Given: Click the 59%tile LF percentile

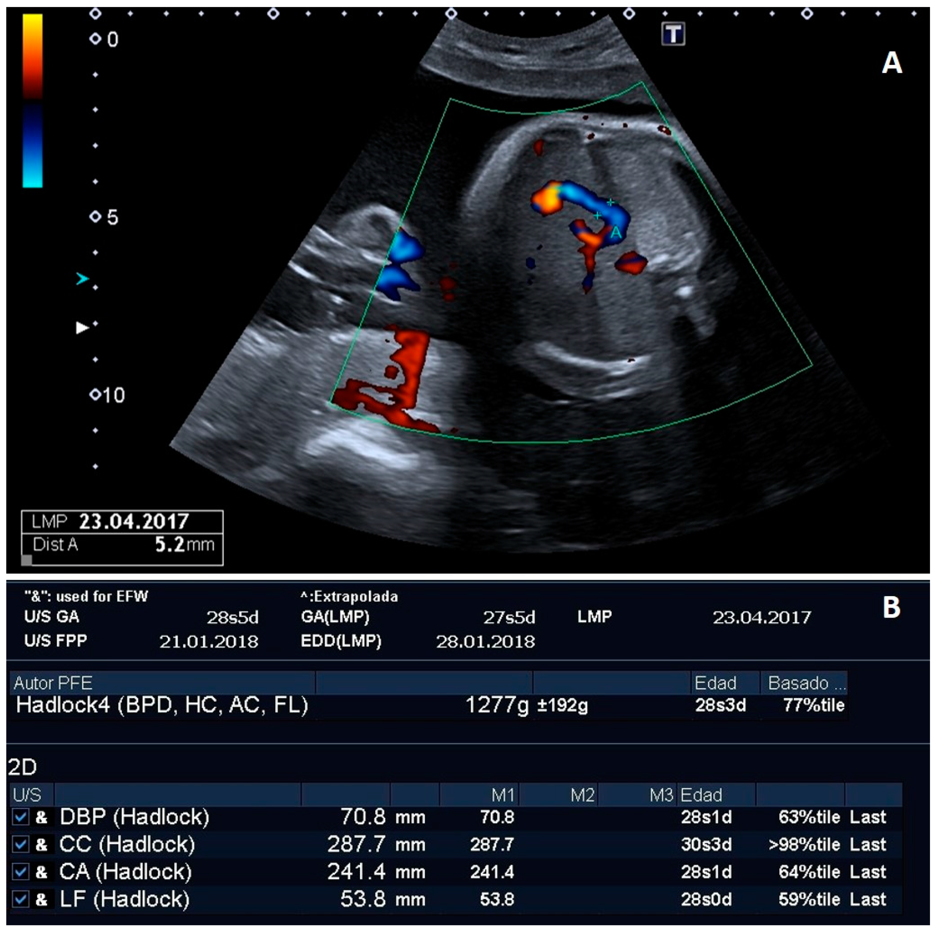Looking at the screenshot, I should (x=809, y=899).
